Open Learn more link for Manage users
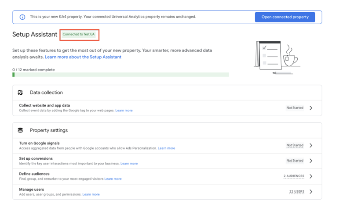 [x=91, y=194]
